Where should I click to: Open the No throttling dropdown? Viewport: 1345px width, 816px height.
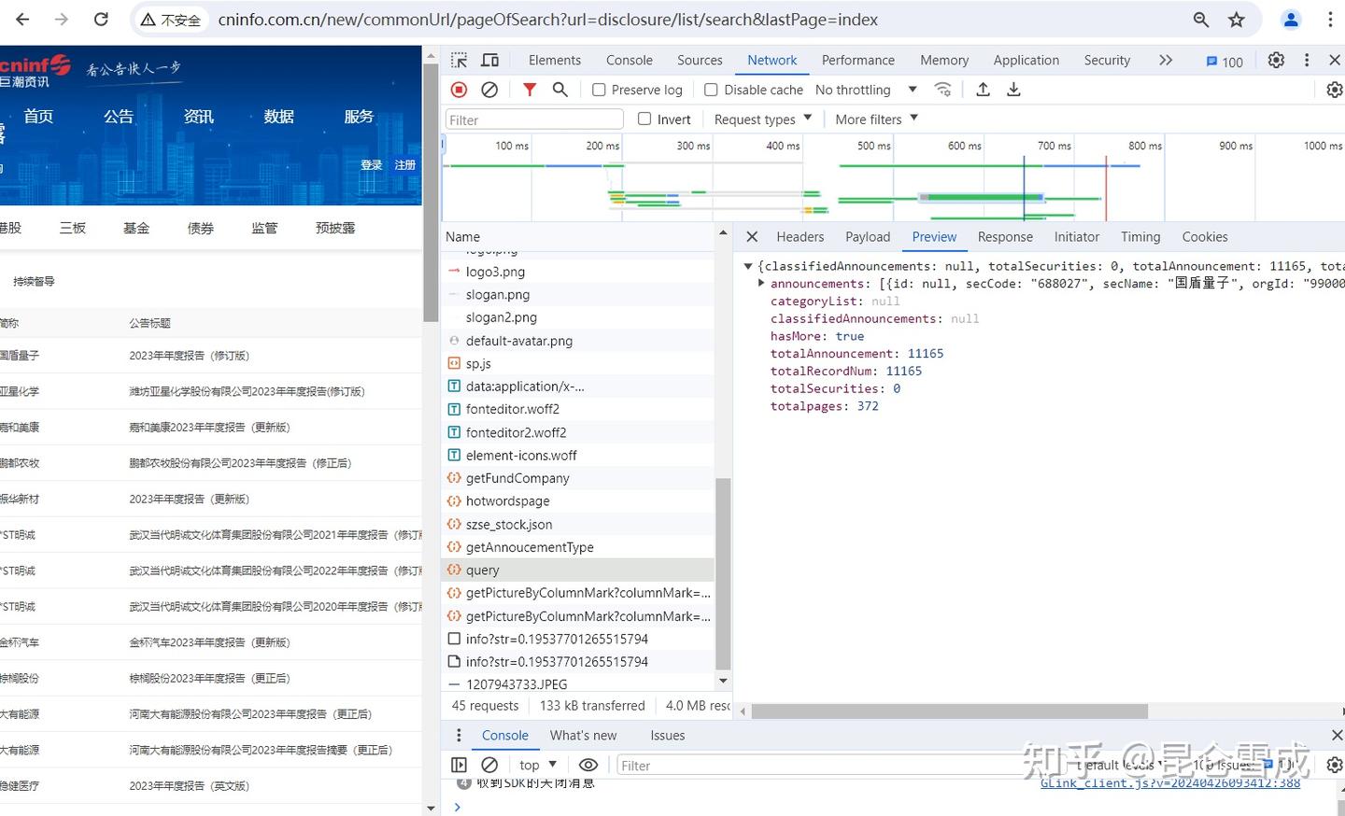point(866,90)
